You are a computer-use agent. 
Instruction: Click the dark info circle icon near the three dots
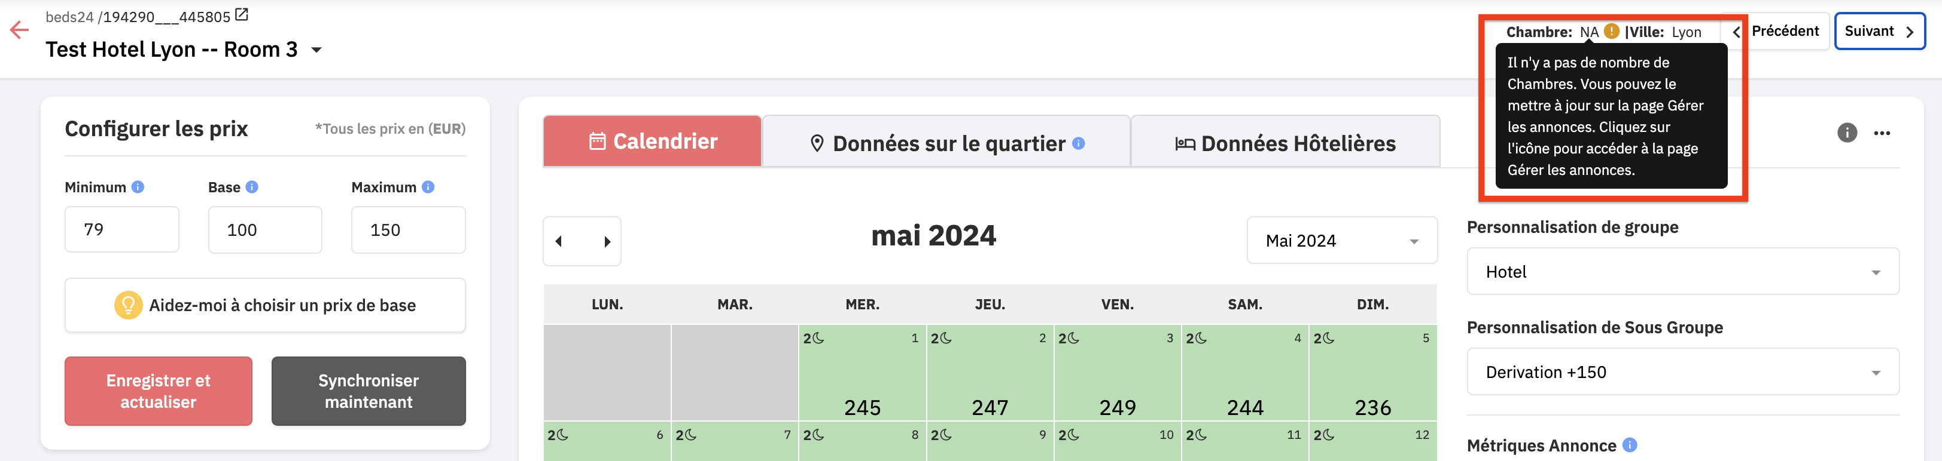[1847, 133]
